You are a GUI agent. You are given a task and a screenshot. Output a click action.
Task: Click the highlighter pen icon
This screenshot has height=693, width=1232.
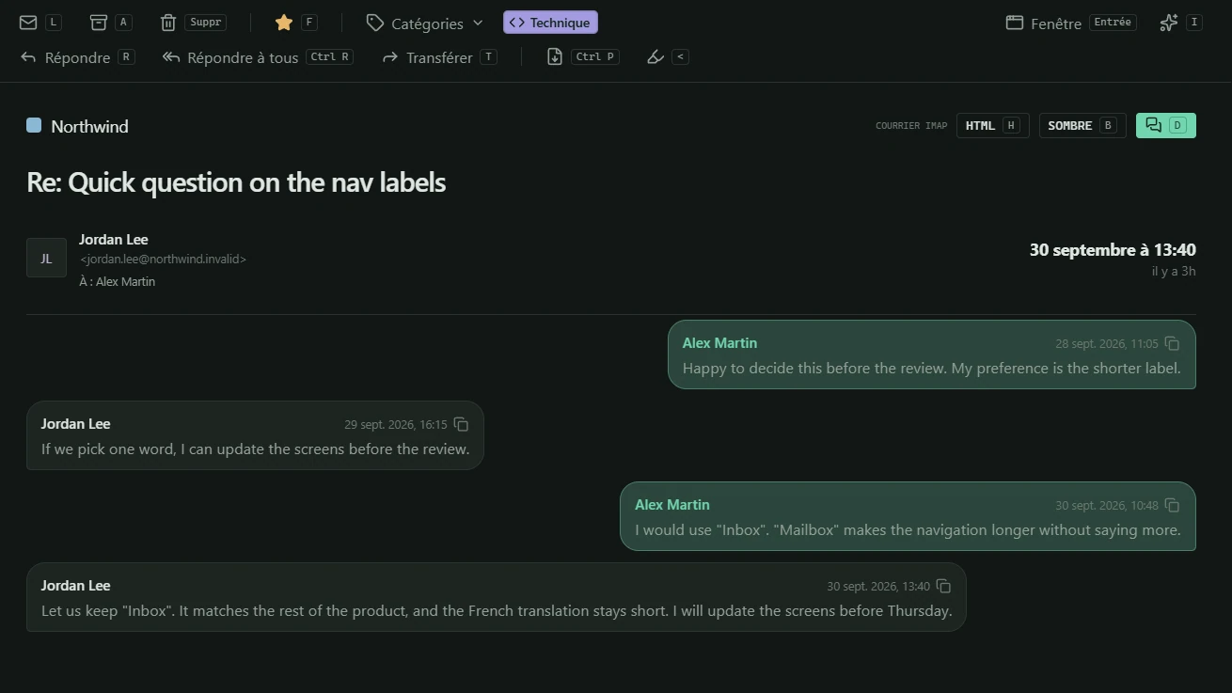pos(655,57)
